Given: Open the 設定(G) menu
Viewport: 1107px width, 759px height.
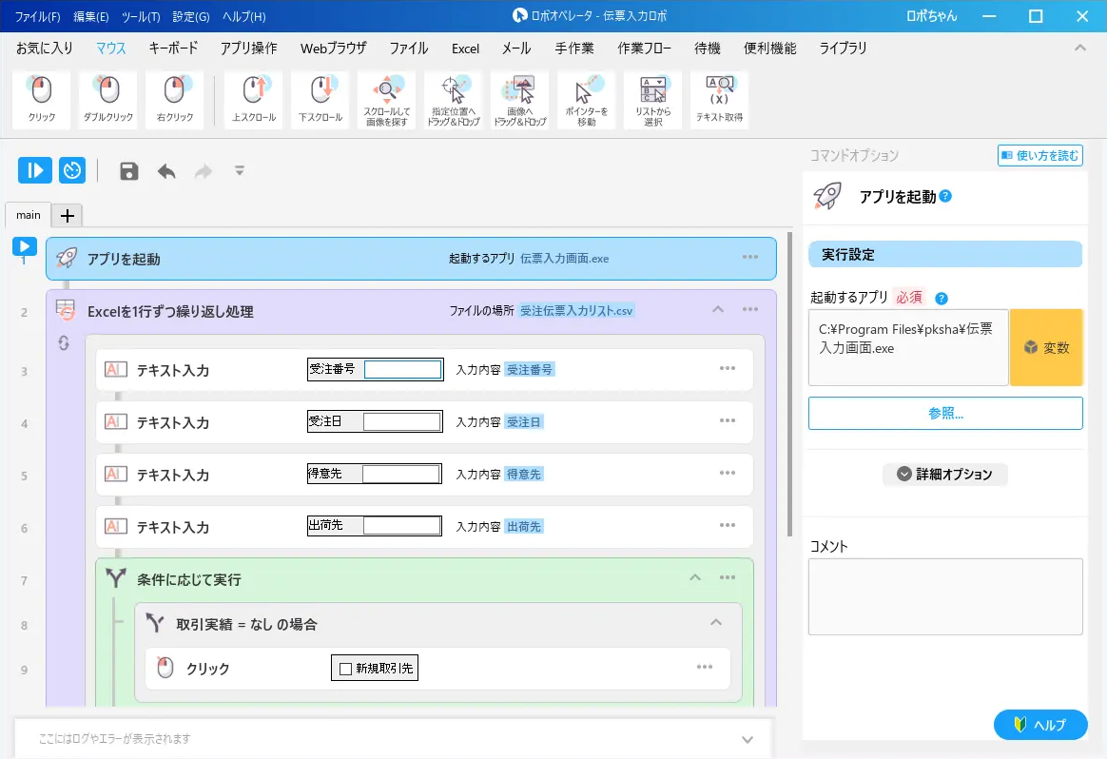Looking at the screenshot, I should click(191, 16).
